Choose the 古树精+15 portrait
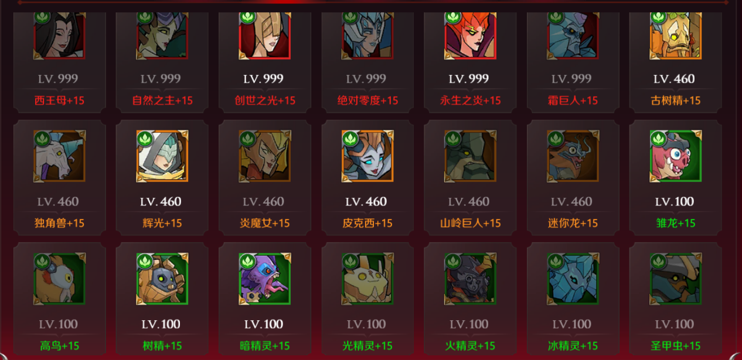Image resolution: width=742 pixels, height=360 pixels. pyautogui.click(x=675, y=34)
